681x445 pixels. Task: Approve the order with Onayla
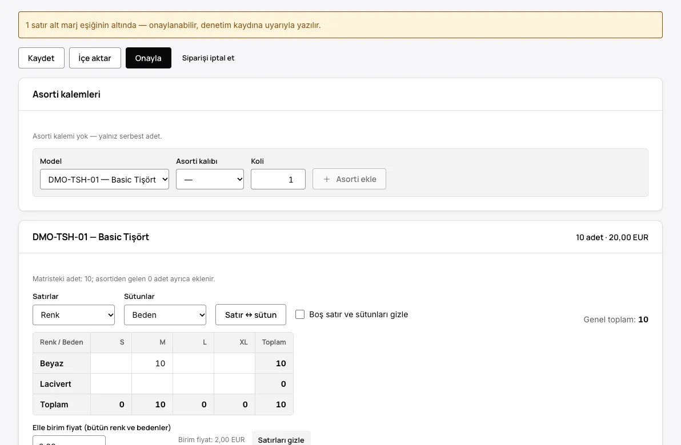(x=148, y=58)
